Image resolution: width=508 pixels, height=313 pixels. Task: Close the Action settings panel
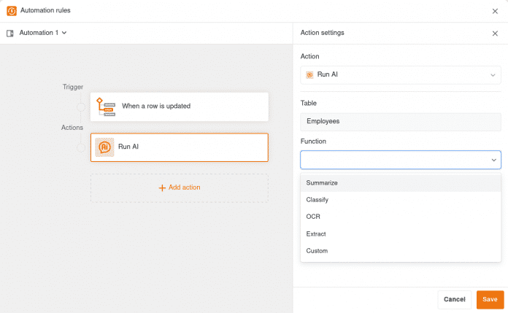(x=495, y=33)
